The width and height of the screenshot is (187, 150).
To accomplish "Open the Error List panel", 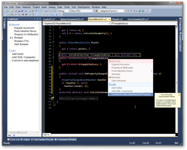I will click(13, 140).
